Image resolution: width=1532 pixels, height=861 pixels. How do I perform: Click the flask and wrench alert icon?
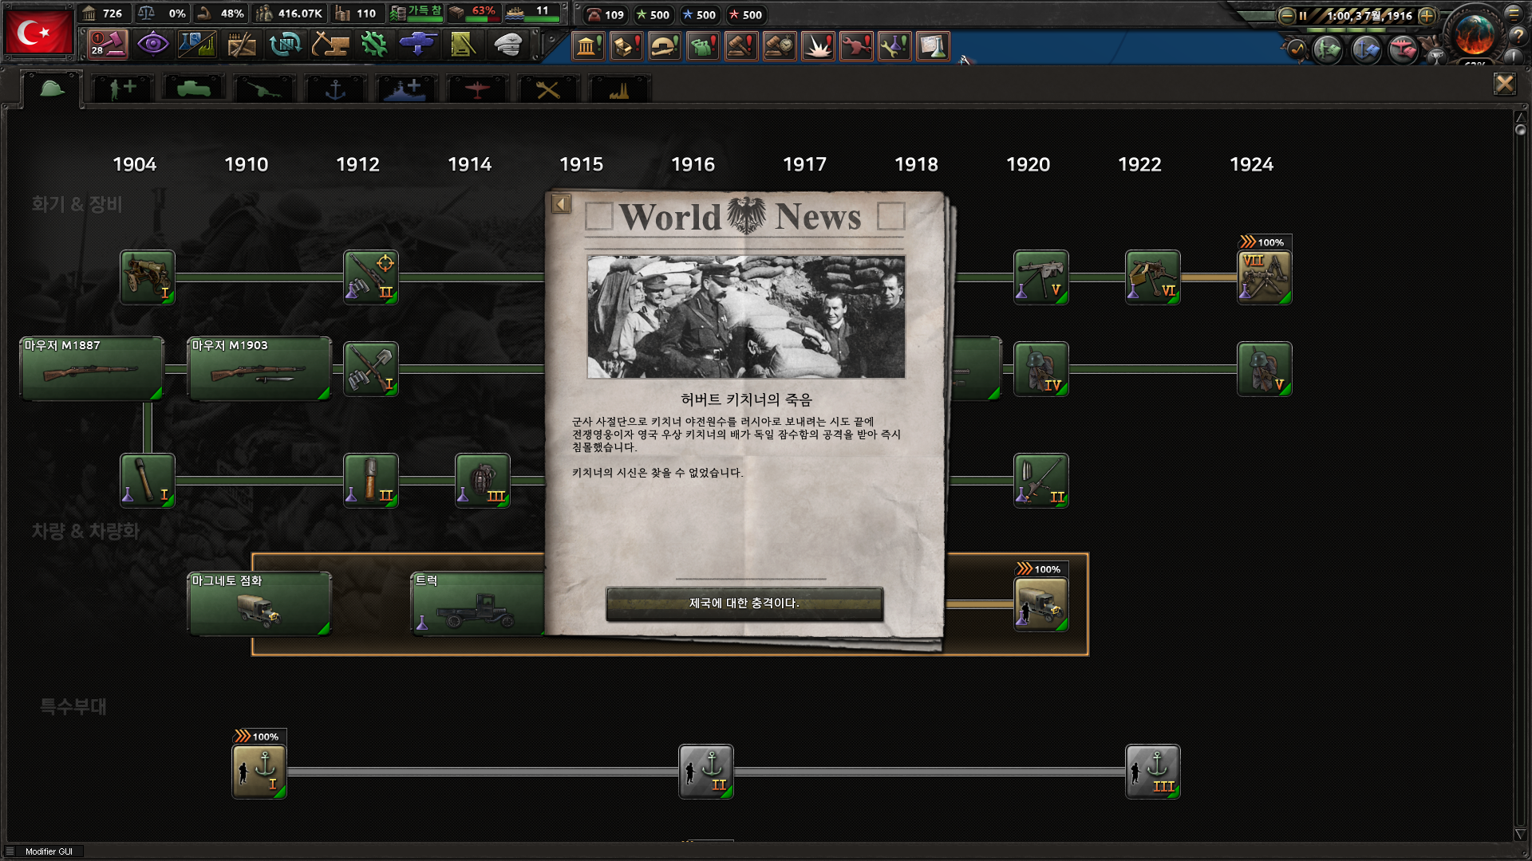(894, 46)
